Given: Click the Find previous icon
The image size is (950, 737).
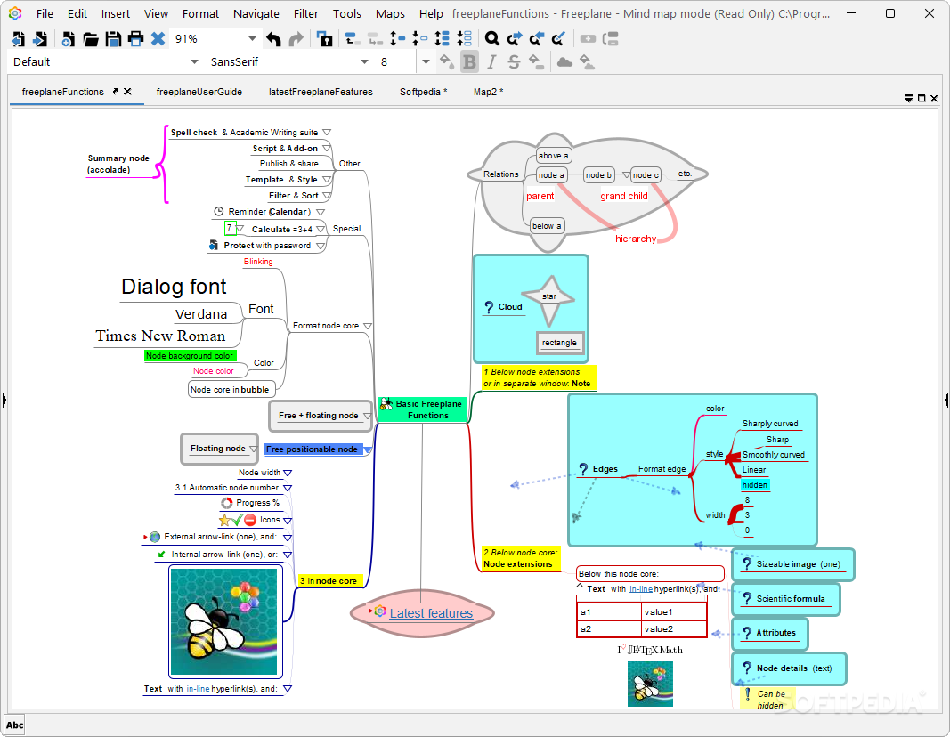Looking at the screenshot, I should point(536,39).
